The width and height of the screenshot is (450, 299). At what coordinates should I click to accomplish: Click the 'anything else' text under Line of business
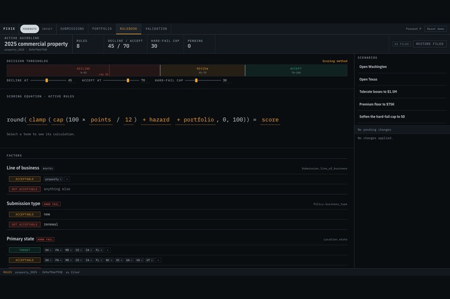[57, 189]
